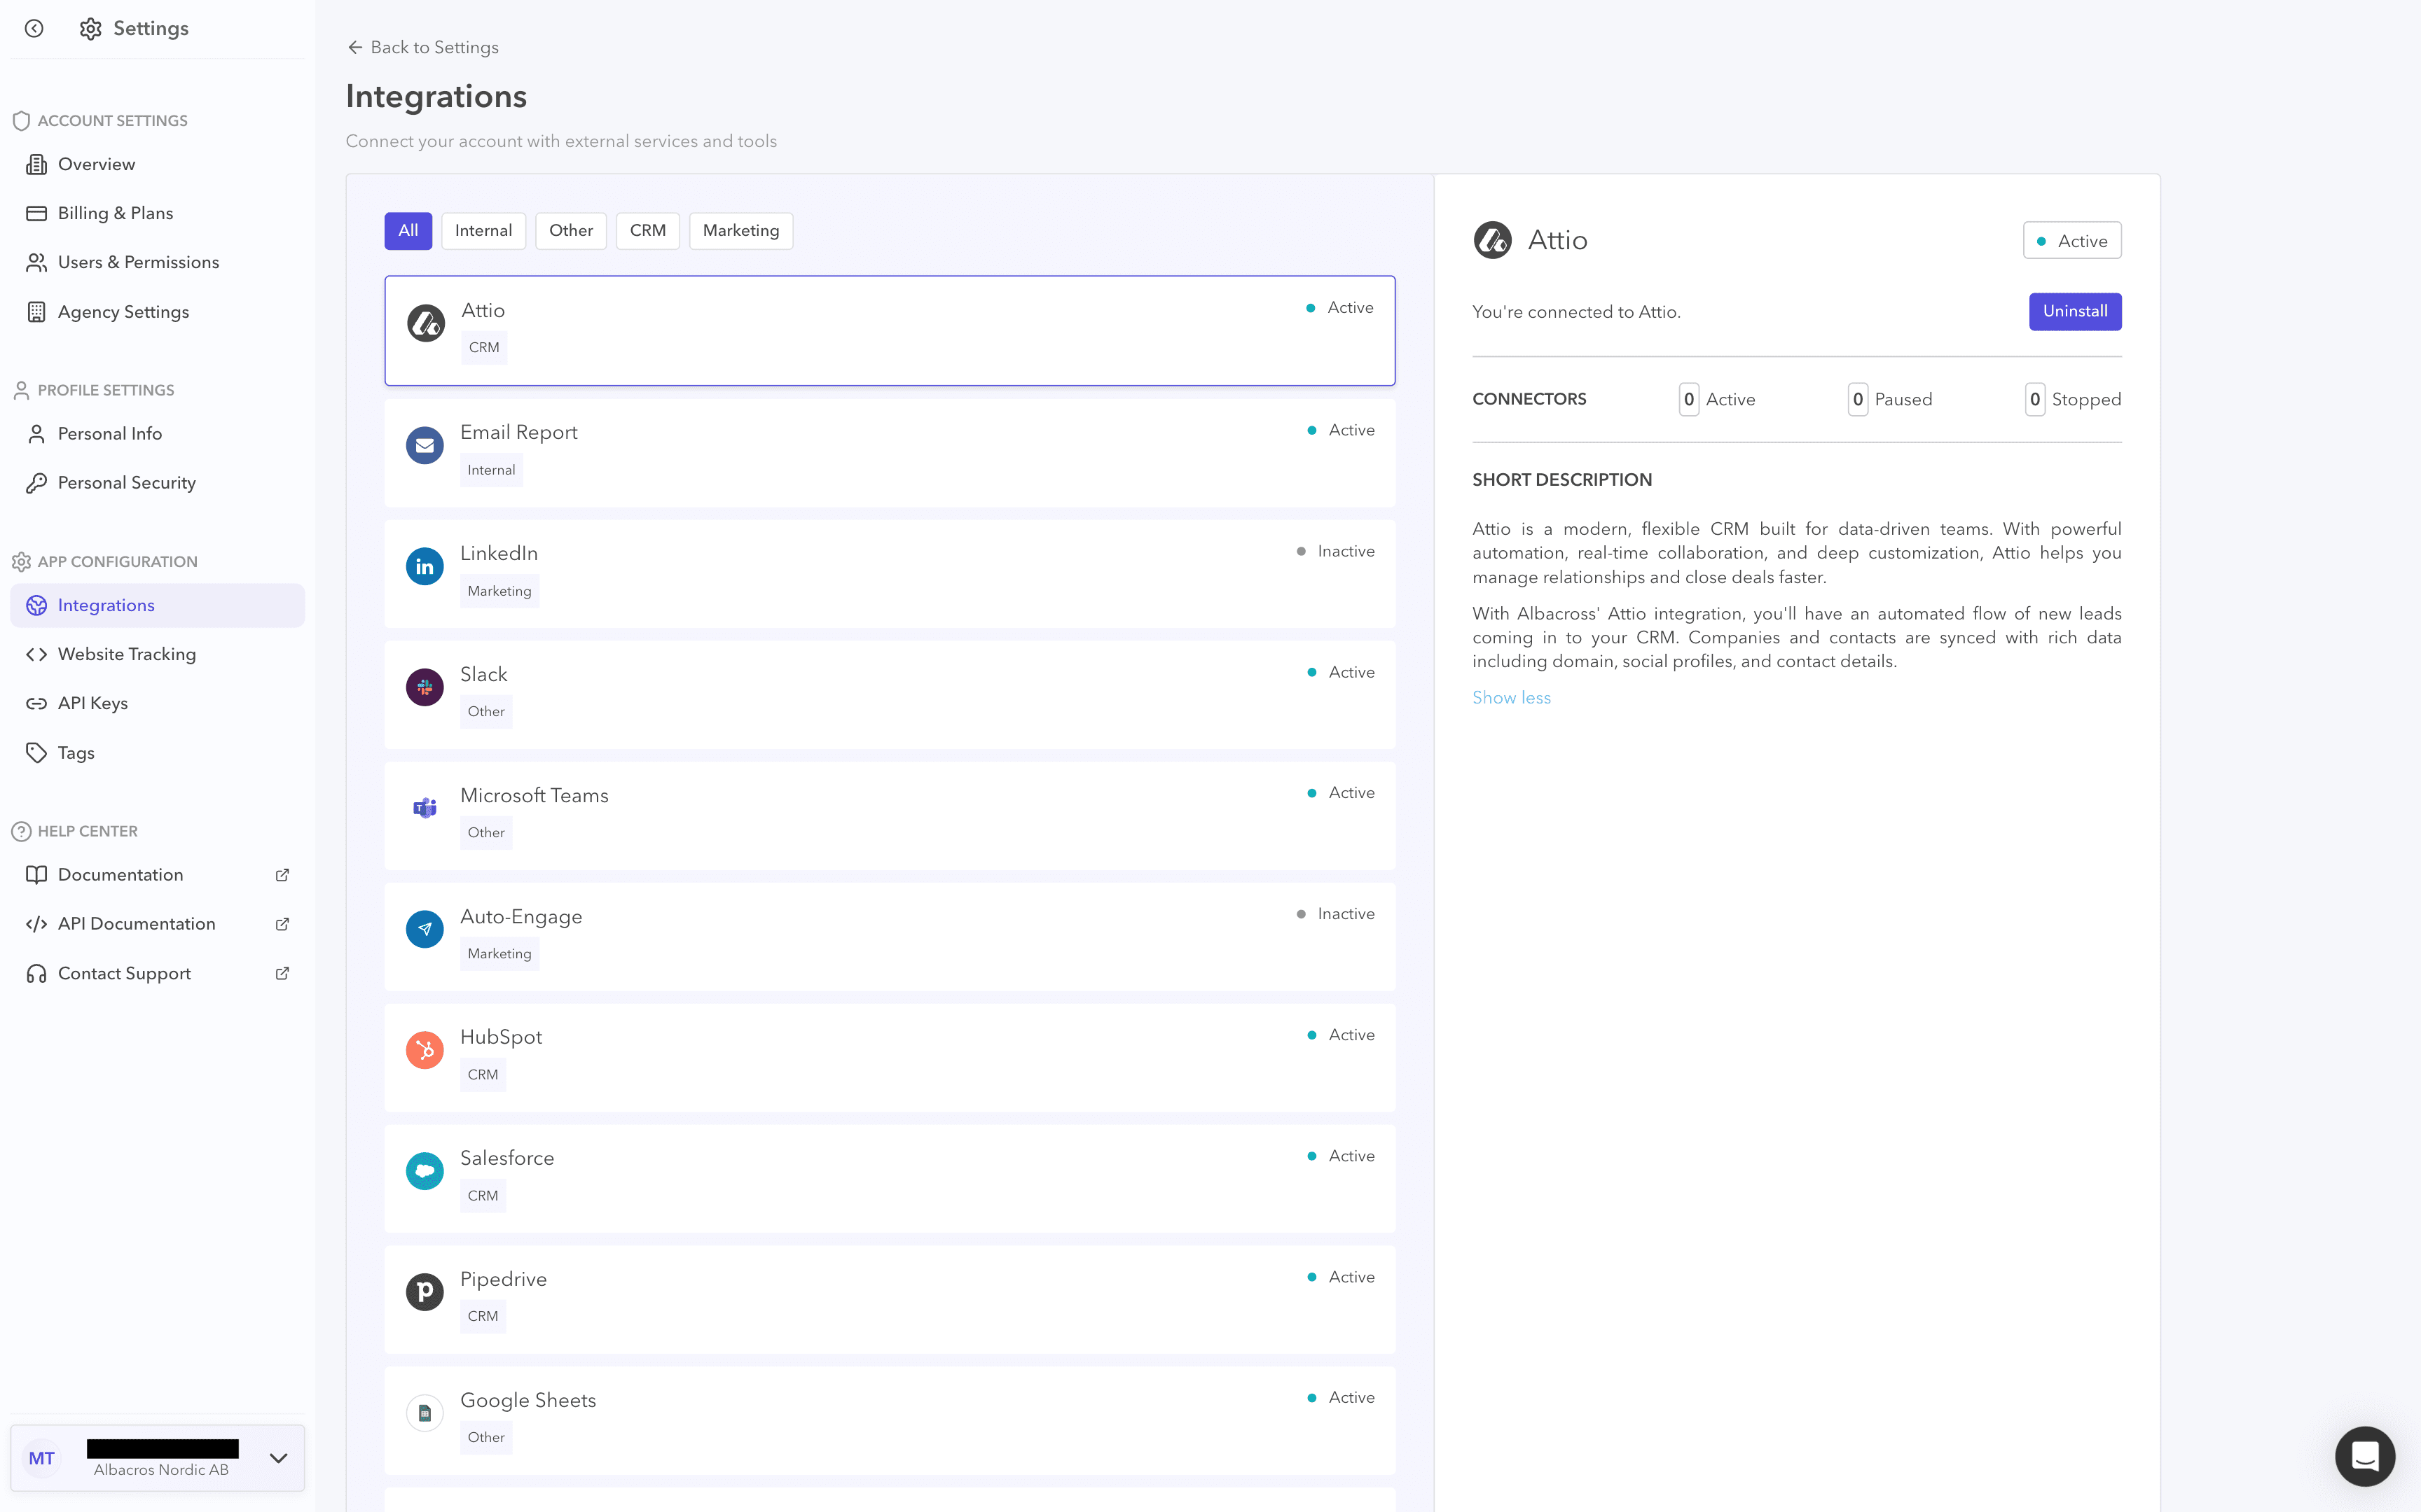Open Overview in account settings
This screenshot has height=1512, width=2421.
click(x=158, y=164)
